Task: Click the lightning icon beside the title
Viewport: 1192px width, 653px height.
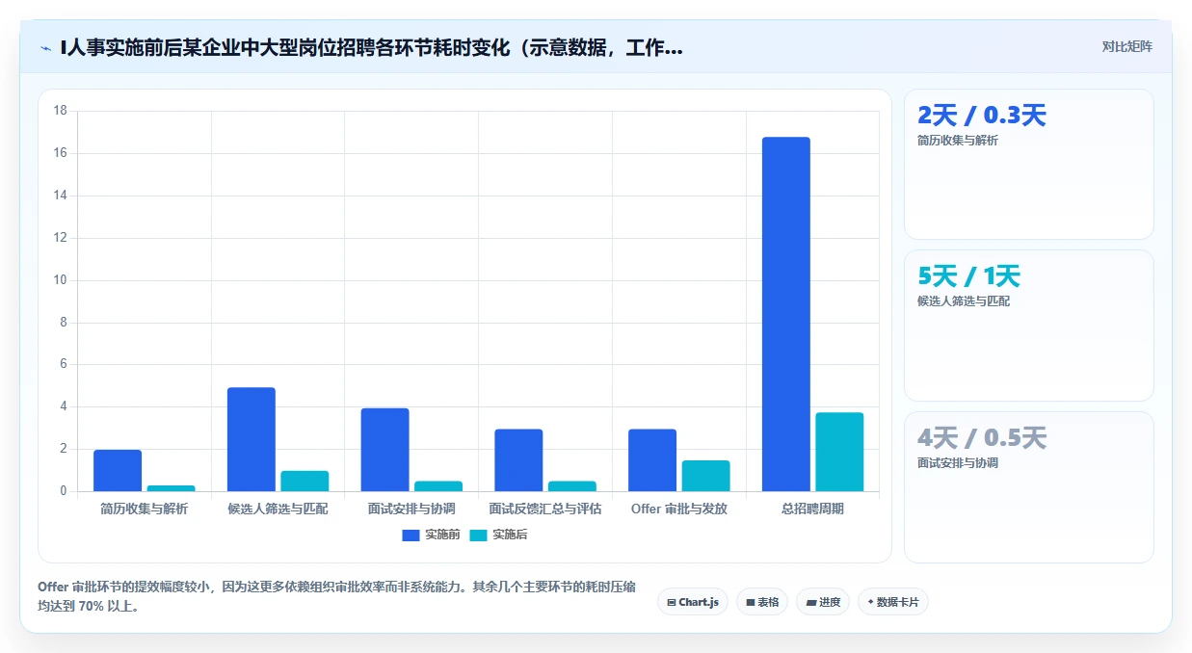Action: tap(45, 47)
